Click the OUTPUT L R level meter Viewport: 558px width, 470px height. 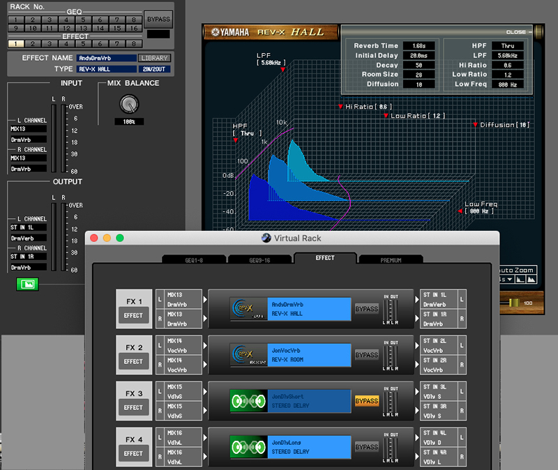tap(59, 236)
